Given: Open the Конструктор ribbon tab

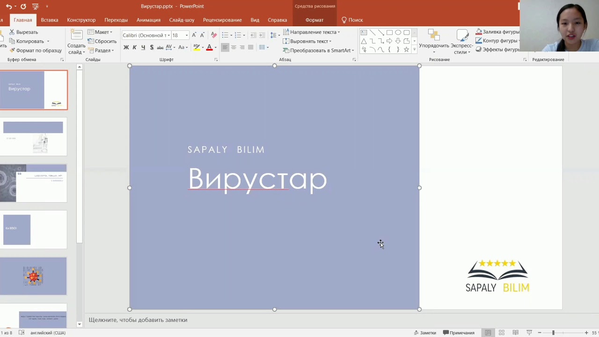Looking at the screenshot, I should (x=81, y=20).
